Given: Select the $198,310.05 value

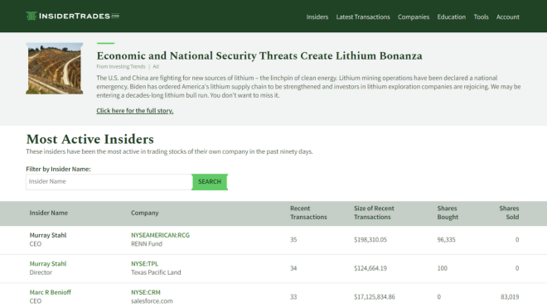Looking at the screenshot, I should [x=370, y=240].
